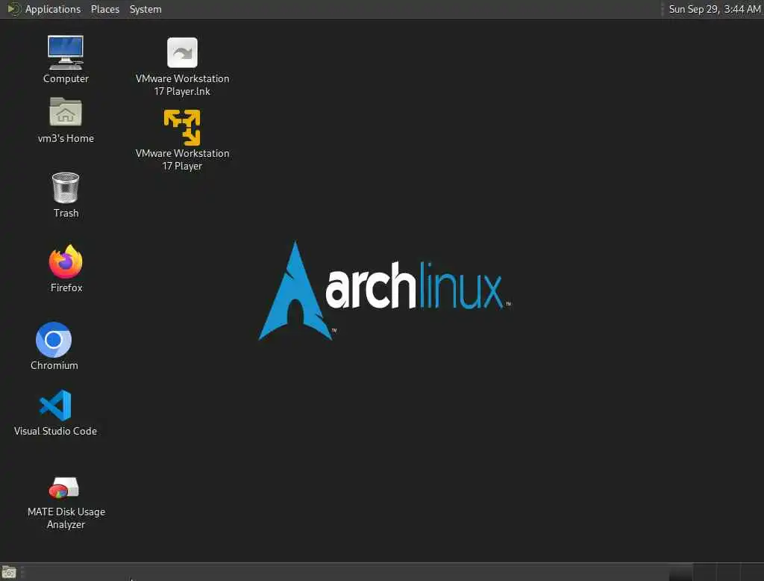The image size is (764, 581).
Task: Open the Places menu
Action: [104, 9]
